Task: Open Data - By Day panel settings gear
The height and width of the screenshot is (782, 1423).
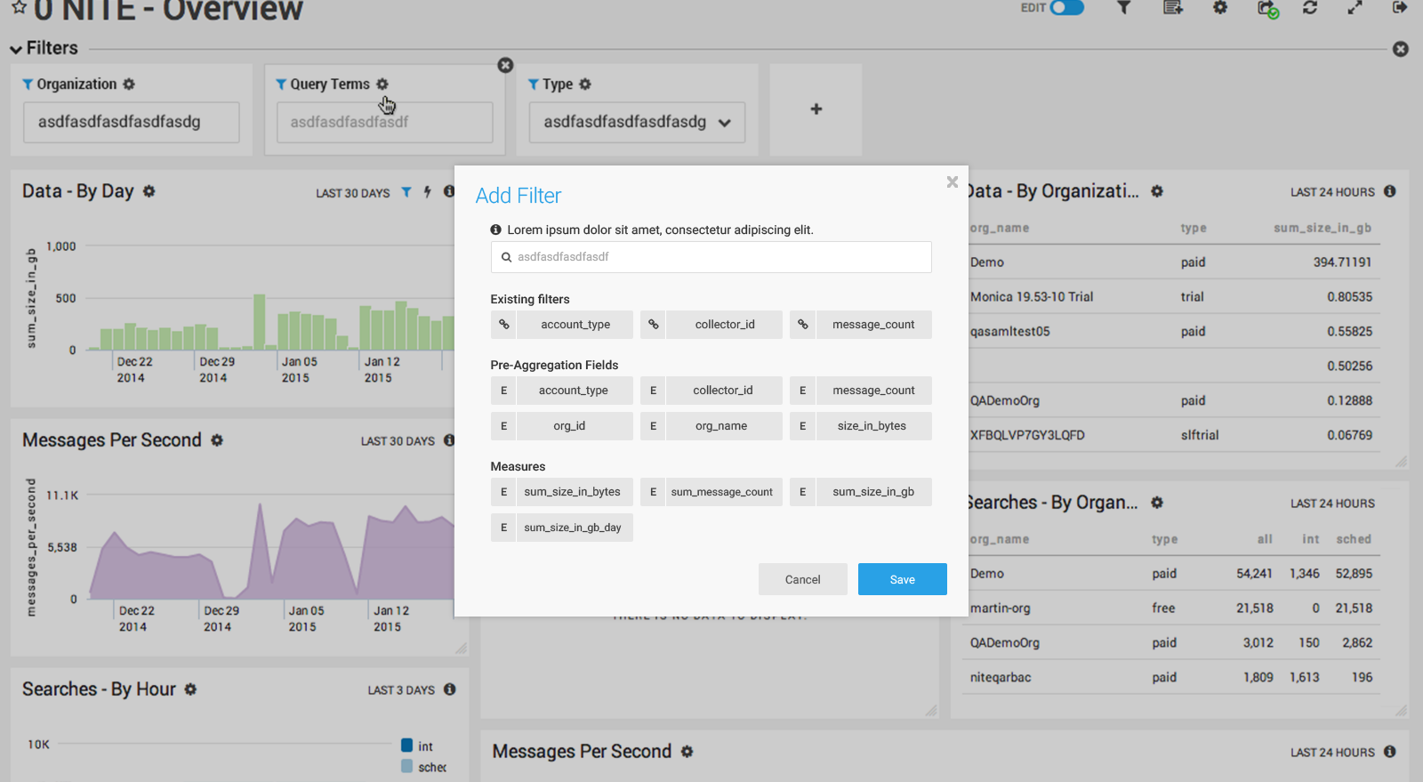Action: pyautogui.click(x=149, y=191)
